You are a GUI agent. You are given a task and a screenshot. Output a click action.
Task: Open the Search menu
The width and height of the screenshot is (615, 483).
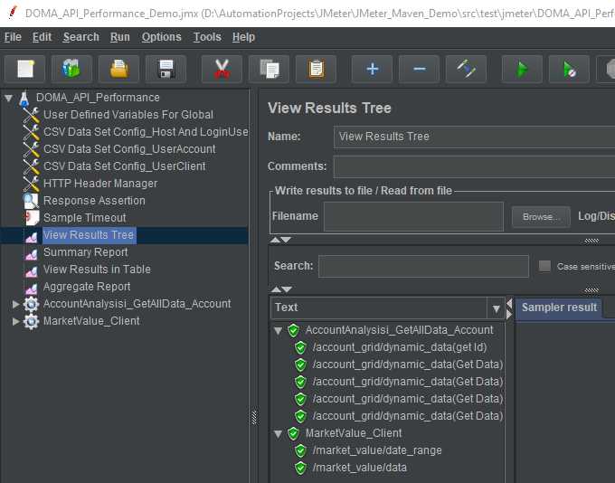[x=80, y=37]
